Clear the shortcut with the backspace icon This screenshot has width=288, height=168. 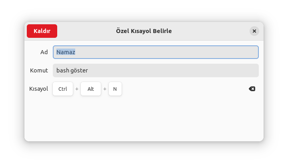(252, 89)
